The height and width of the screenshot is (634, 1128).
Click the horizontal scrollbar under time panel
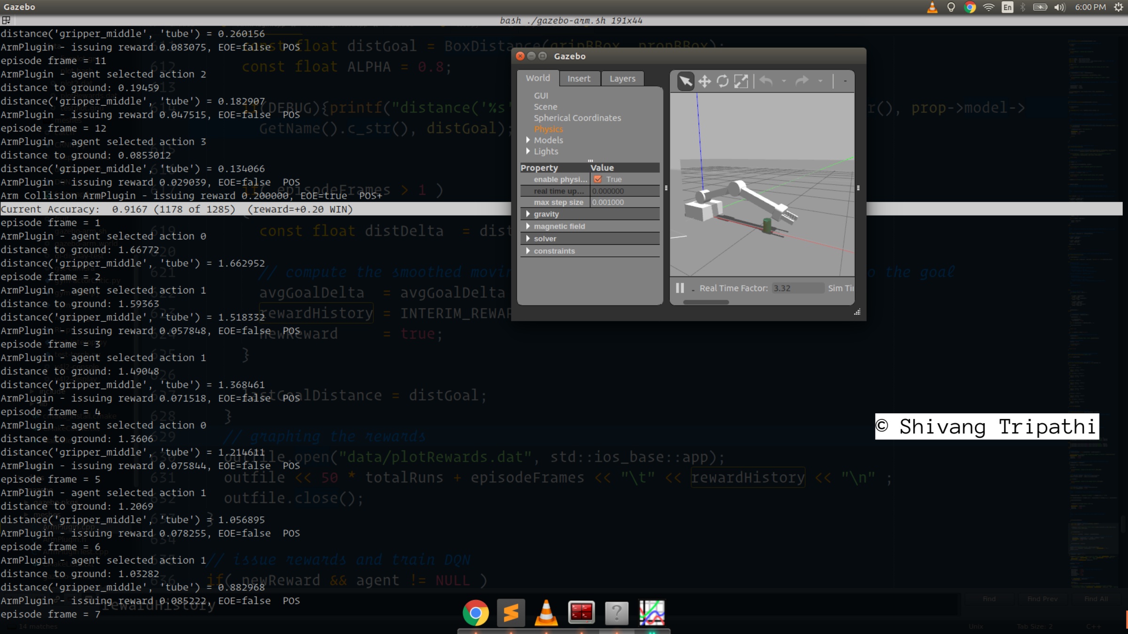705,302
